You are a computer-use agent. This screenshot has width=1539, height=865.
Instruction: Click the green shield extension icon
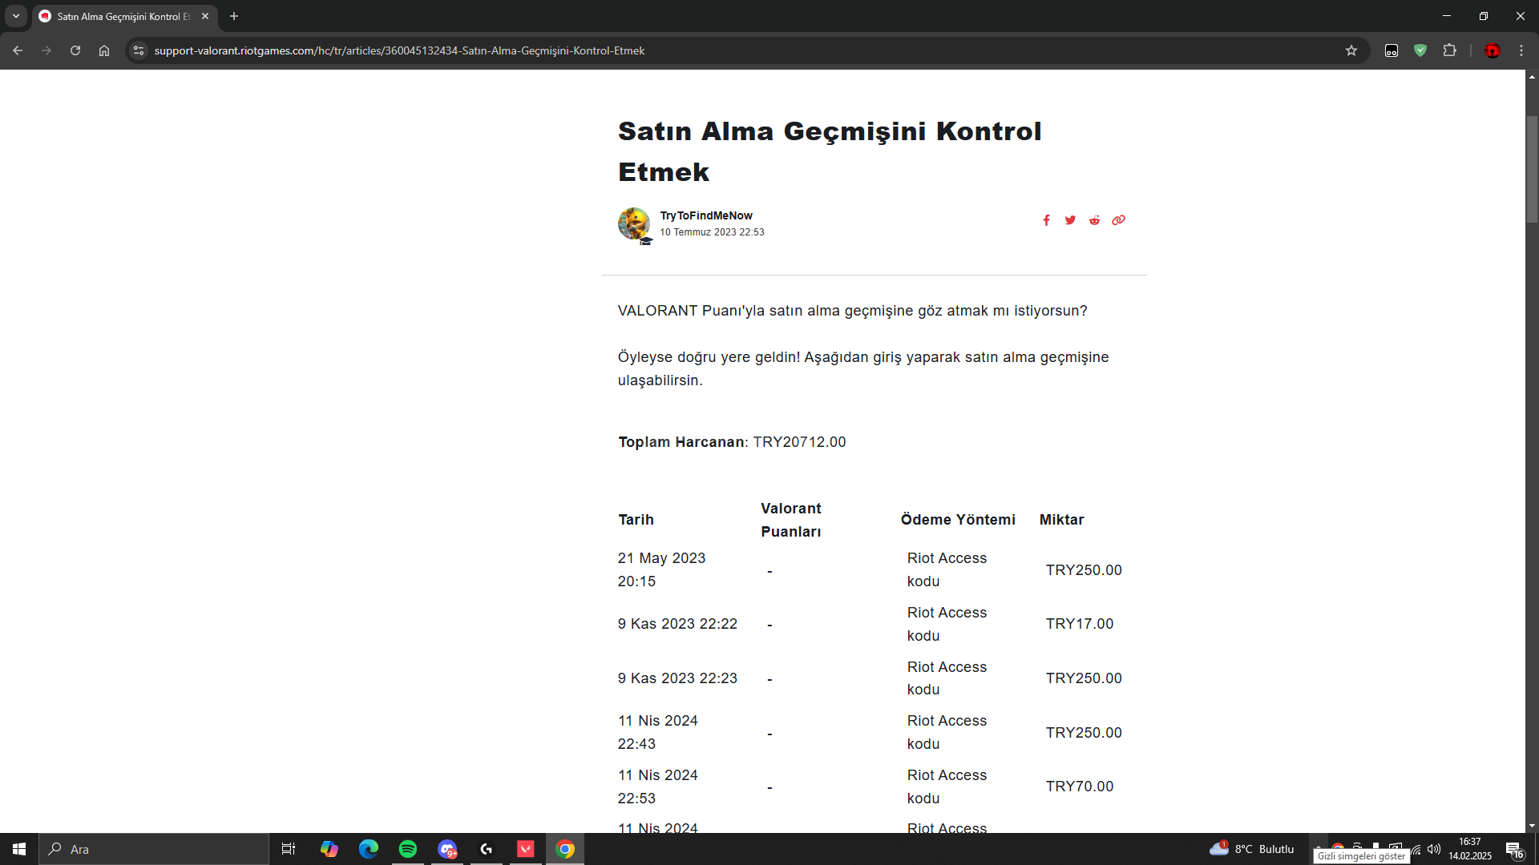[x=1420, y=50]
